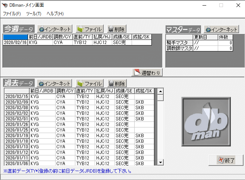Select 2020/01/25 row in past data
Image resolution: width=245 pixels, height=180 pixels.
(x=79, y=130)
